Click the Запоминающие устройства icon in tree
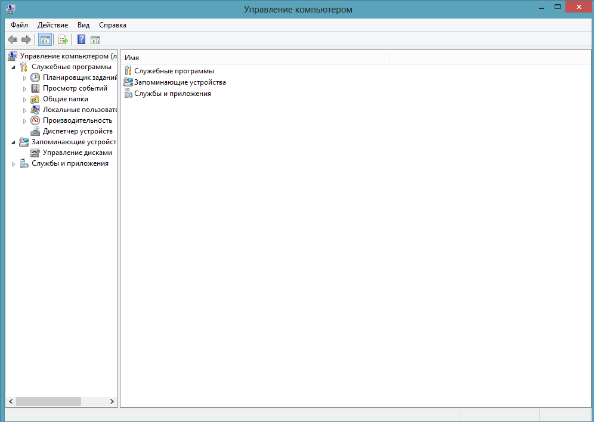Viewport: 594px width, 422px height. (x=24, y=142)
